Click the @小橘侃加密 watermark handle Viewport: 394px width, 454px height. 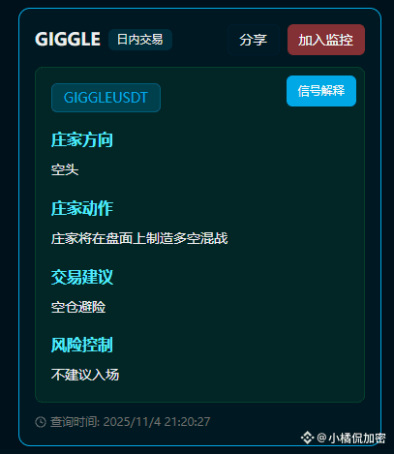(x=351, y=439)
